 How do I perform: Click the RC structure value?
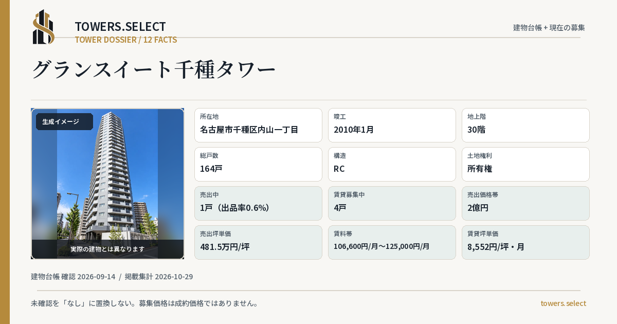tap(339, 169)
